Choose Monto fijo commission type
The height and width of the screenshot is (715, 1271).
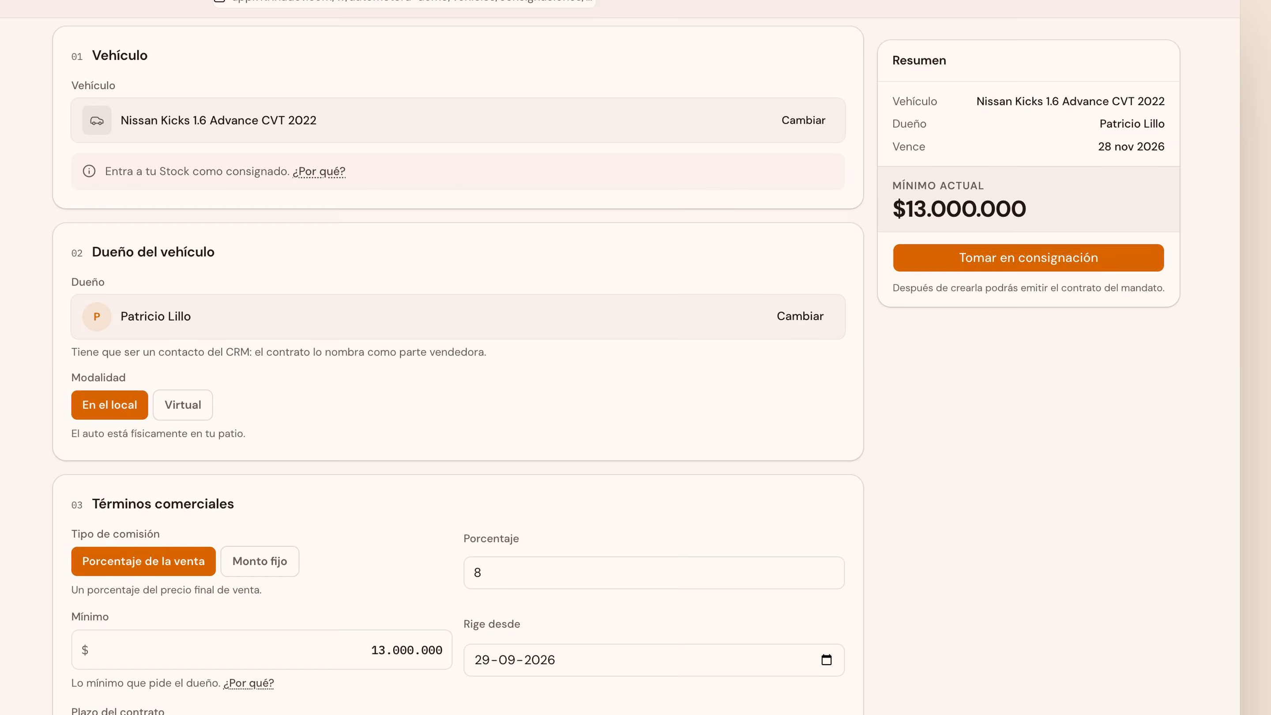tap(259, 561)
